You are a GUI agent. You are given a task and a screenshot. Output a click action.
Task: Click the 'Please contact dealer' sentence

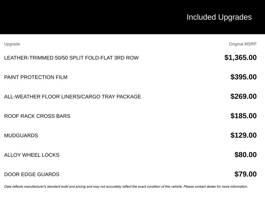click(x=216, y=187)
